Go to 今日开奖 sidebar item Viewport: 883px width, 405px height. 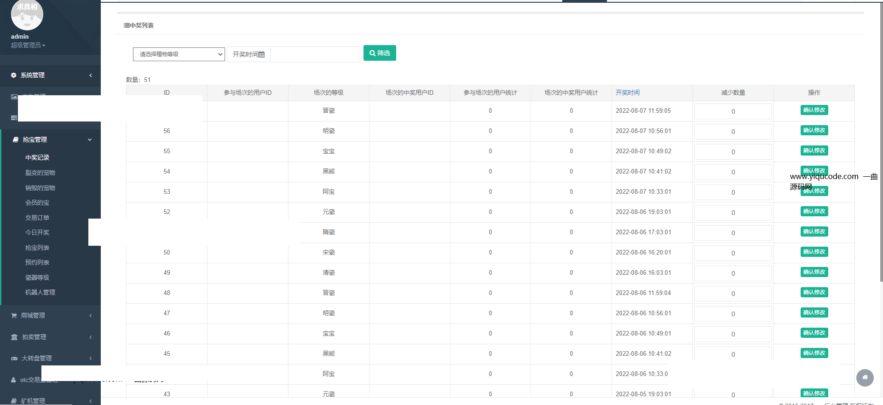37,232
